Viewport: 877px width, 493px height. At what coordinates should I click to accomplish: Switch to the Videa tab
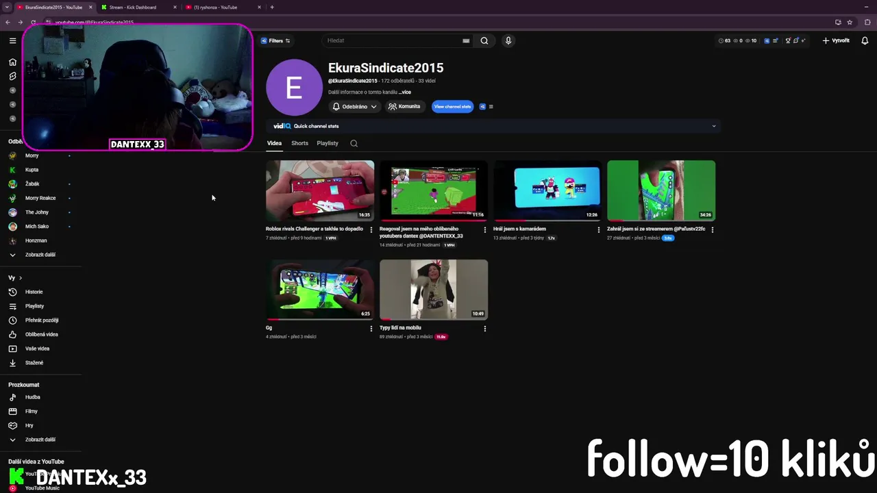coord(274,143)
